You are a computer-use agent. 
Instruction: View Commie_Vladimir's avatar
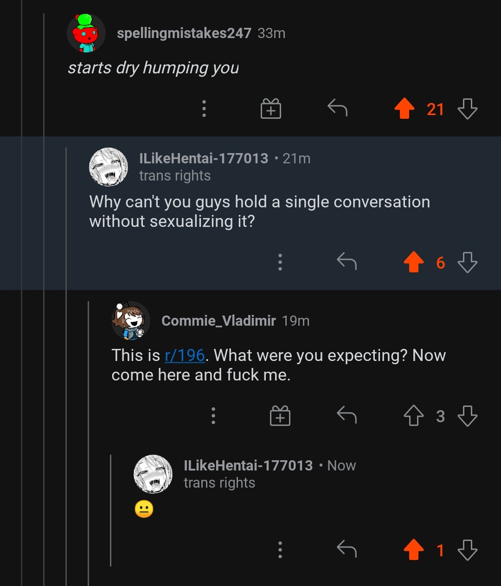130,321
